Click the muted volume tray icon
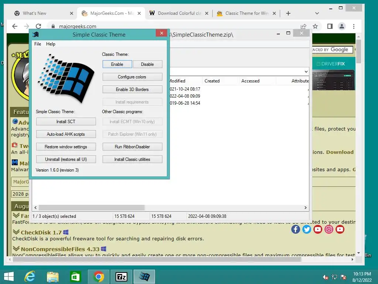 pos(325,277)
